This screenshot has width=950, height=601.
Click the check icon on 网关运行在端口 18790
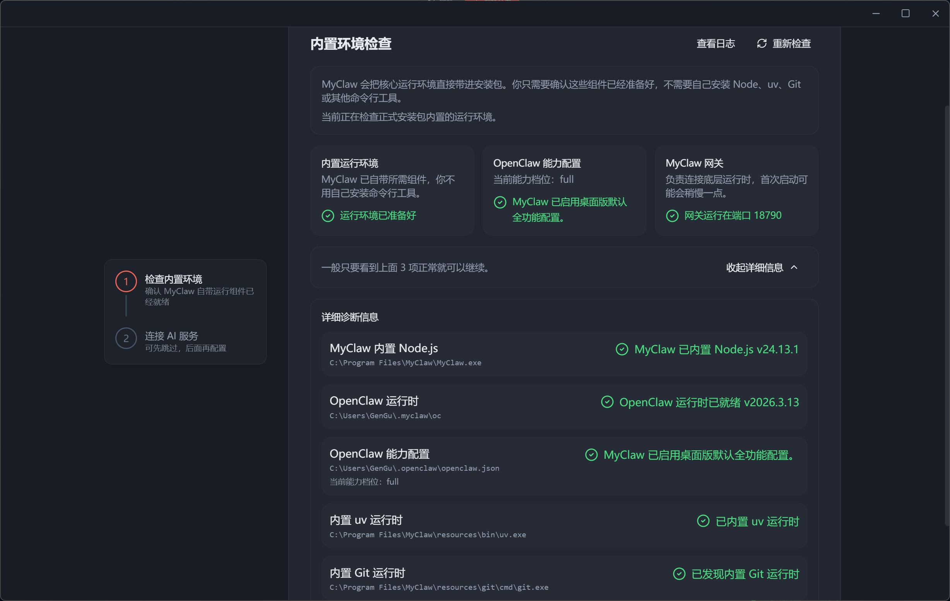(x=672, y=216)
